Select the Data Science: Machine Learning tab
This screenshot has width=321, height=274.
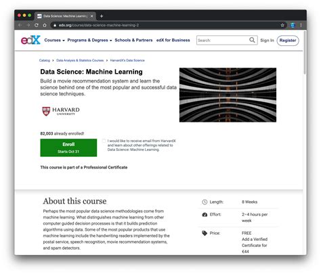(66, 16)
